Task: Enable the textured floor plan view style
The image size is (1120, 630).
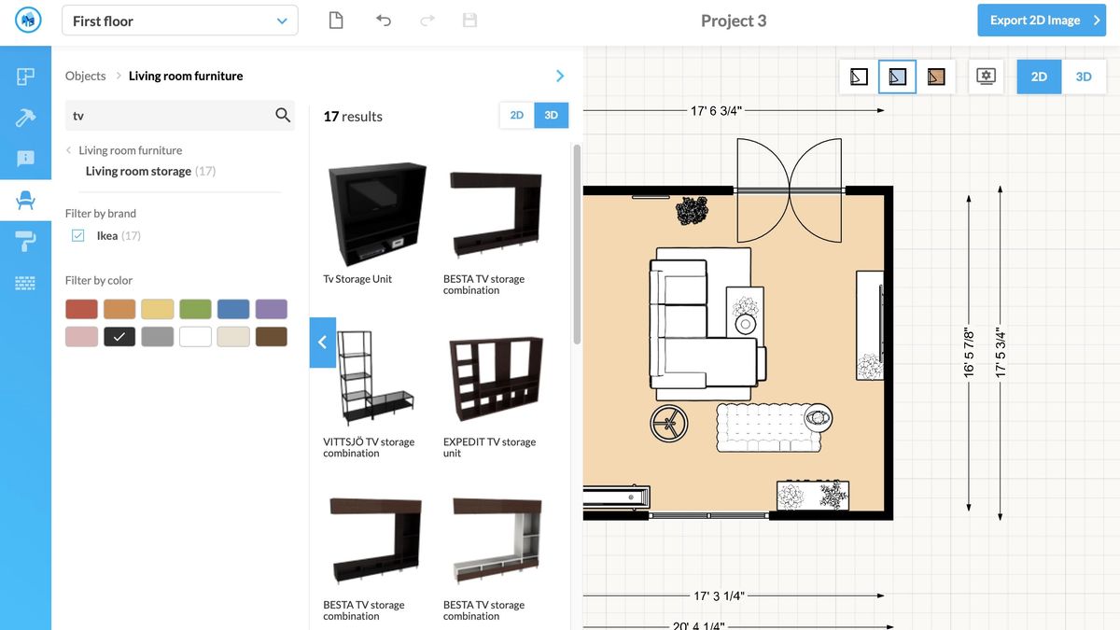Action: coord(936,77)
